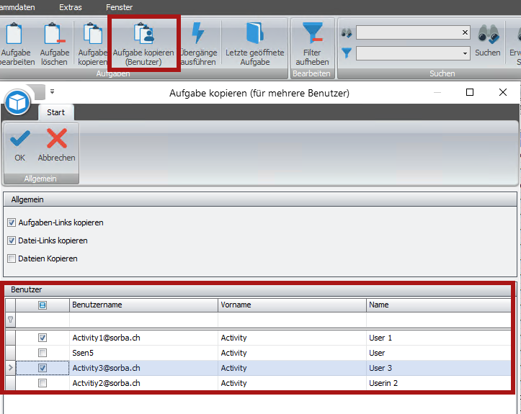Viewport: 521px width, 414px height.
Task: Open quick access toolbar customize arrow
Action: 52,91
